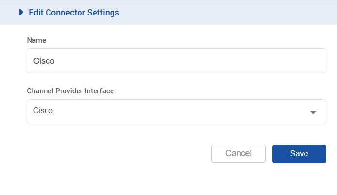This screenshot has width=337, height=195.
Task: Toggle the connector settings section header
Action: (x=73, y=13)
